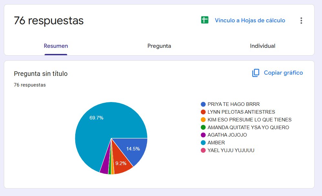Screen dimensions: 322x196
Task: Select legend label KIM ESO PRESUME LO QUE TIENES
Action: point(250,120)
